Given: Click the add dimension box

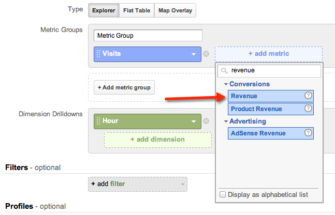Looking at the screenshot, I should (x=157, y=139).
